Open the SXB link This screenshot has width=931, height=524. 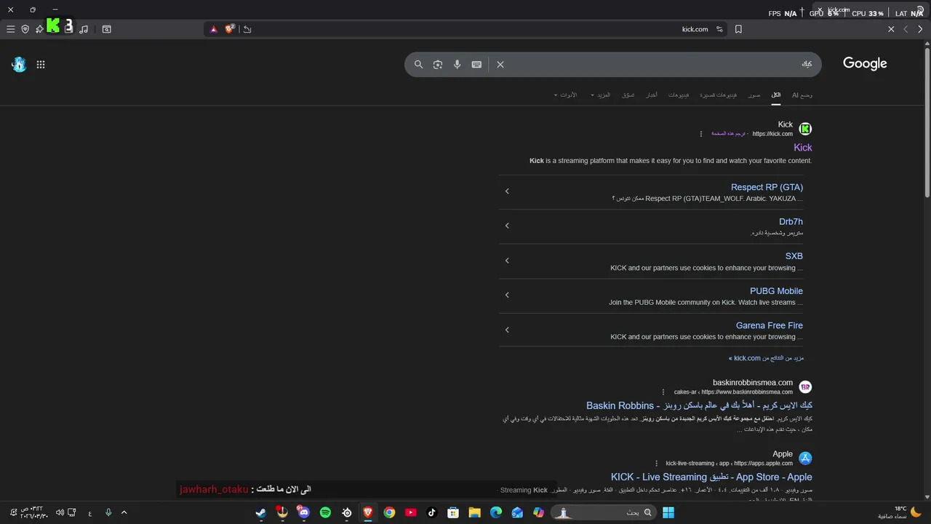click(x=794, y=256)
